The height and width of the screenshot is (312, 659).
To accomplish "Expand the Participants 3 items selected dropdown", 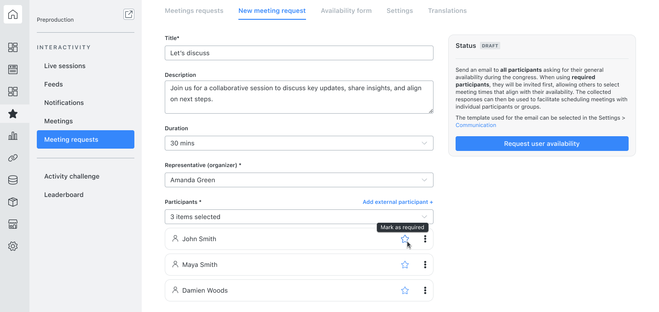I will pos(299,217).
